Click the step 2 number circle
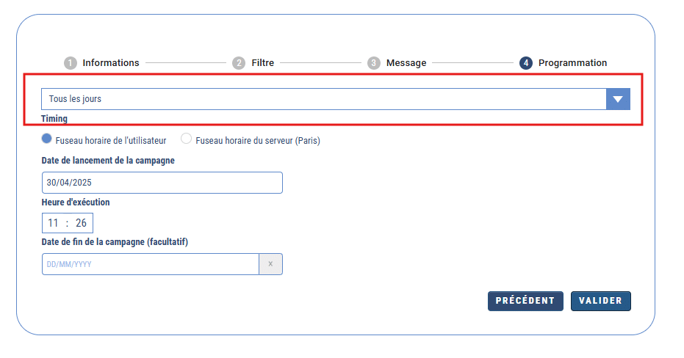This screenshot has height=358, width=684. (239, 63)
